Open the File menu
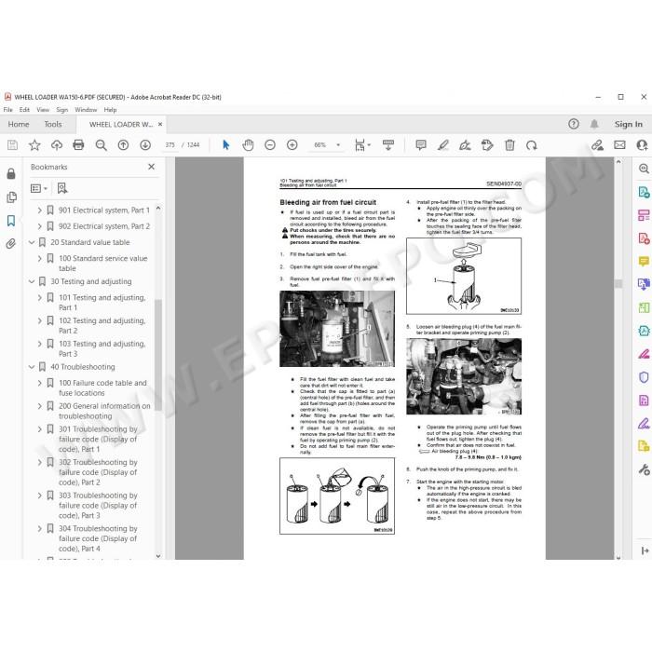This screenshot has height=652, width=652. coord(7,110)
